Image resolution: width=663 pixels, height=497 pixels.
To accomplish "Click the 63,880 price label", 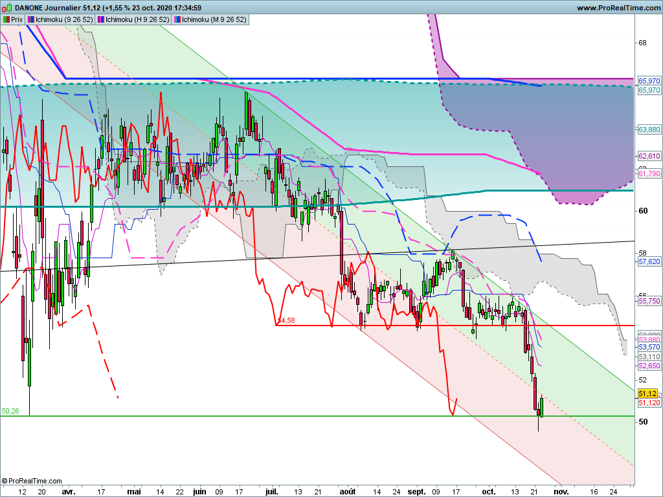I will pos(649,129).
